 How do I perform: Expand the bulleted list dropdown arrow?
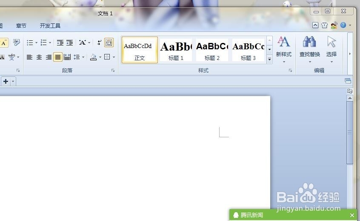[x=36, y=42]
